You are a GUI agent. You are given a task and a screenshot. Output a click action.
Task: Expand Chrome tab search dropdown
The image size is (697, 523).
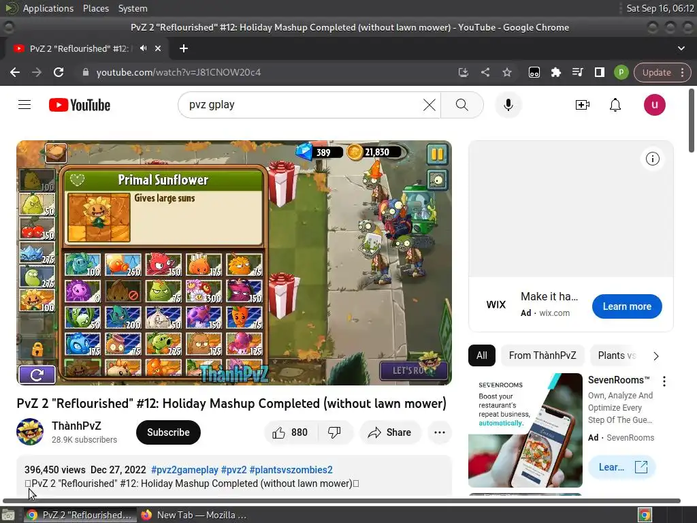681,48
